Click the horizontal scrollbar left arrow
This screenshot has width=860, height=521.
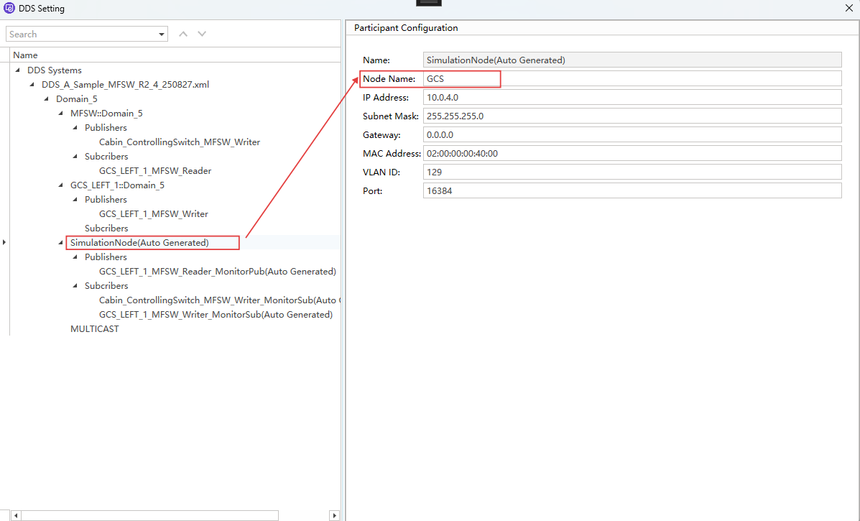17,515
